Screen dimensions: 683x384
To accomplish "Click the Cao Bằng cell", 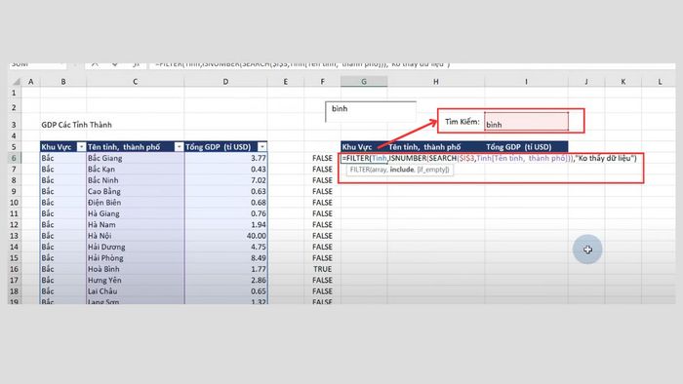I will (x=135, y=191).
